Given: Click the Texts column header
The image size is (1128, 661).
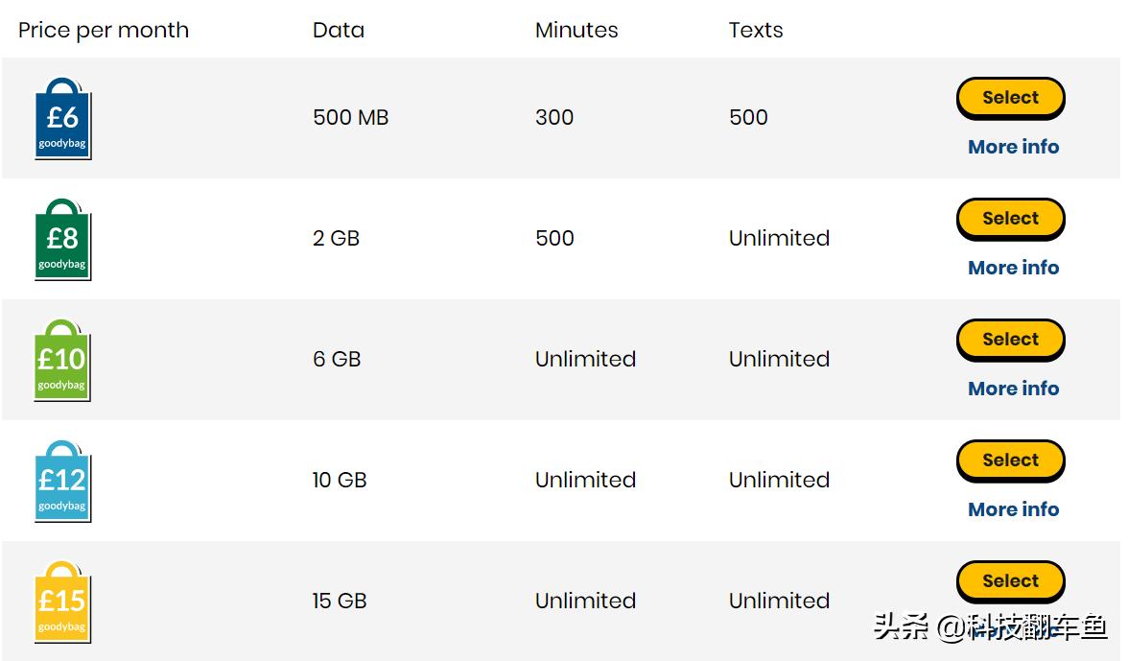Looking at the screenshot, I should point(756,30).
